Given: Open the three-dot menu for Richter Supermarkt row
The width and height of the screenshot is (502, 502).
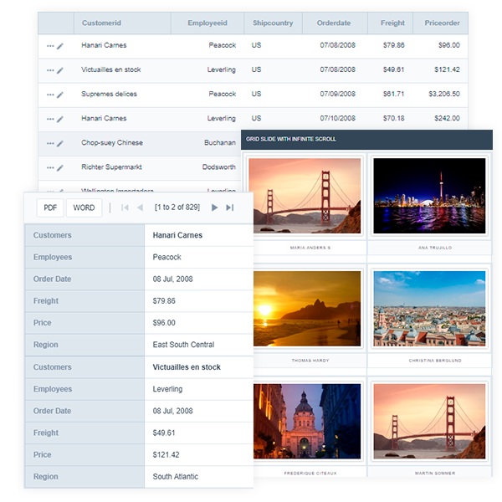Looking at the screenshot, I should click(x=50, y=167).
